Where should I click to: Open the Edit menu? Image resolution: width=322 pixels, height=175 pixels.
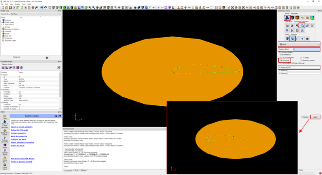pyautogui.click(x=6, y=4)
